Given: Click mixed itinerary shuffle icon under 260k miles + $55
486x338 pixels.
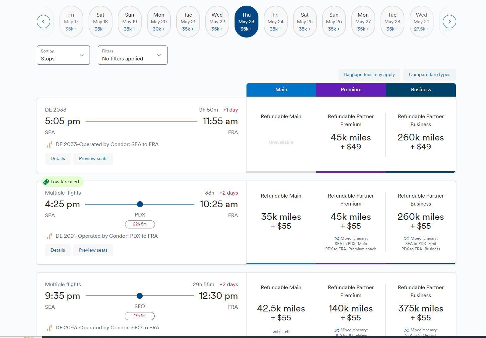Looking at the screenshot, I should coord(406,238).
